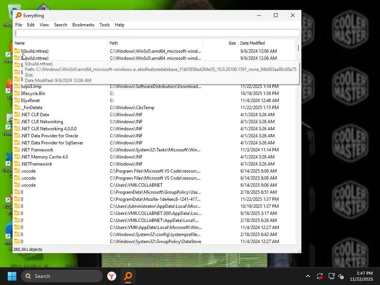
Task: Select .NET Data Provider for Oracle entry
Action: 49,135
